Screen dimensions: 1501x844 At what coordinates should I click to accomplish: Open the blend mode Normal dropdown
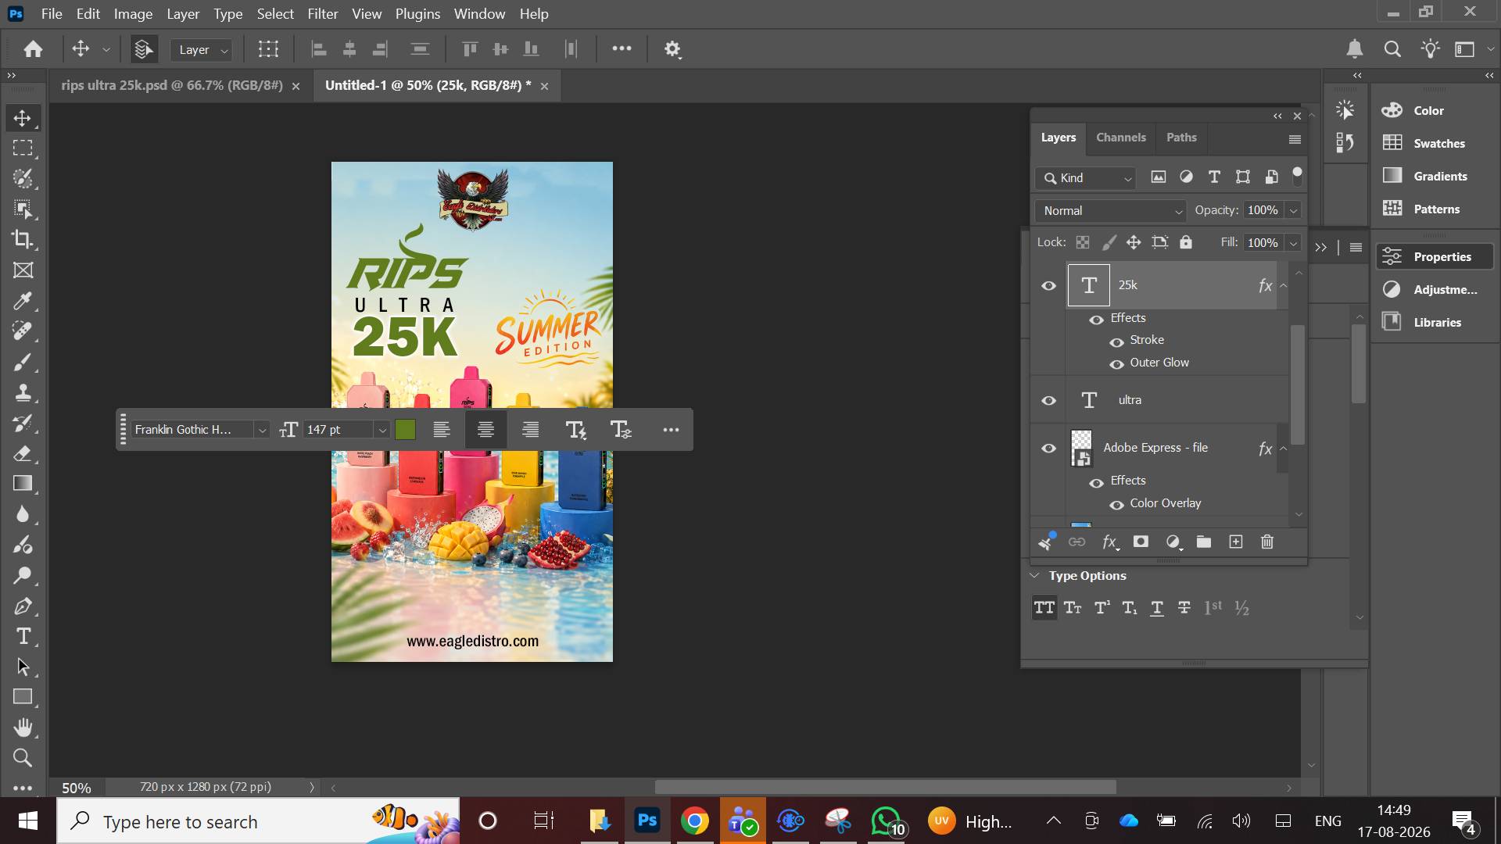pyautogui.click(x=1111, y=211)
